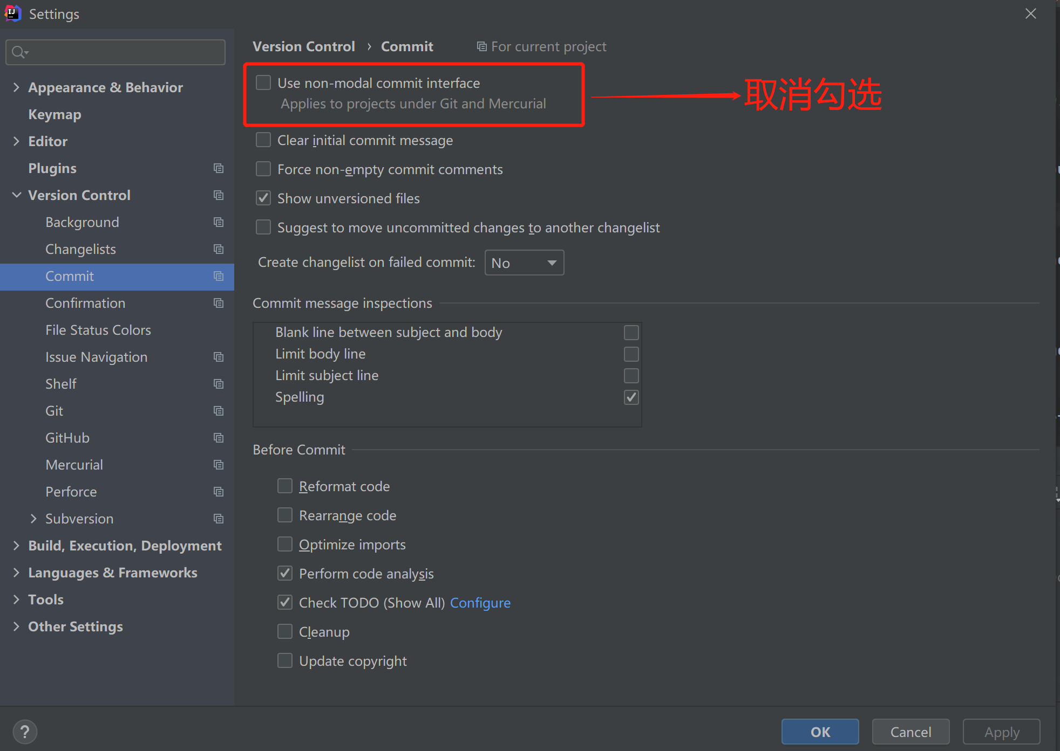Expand the Subversion subtree
1060x751 pixels.
33,519
